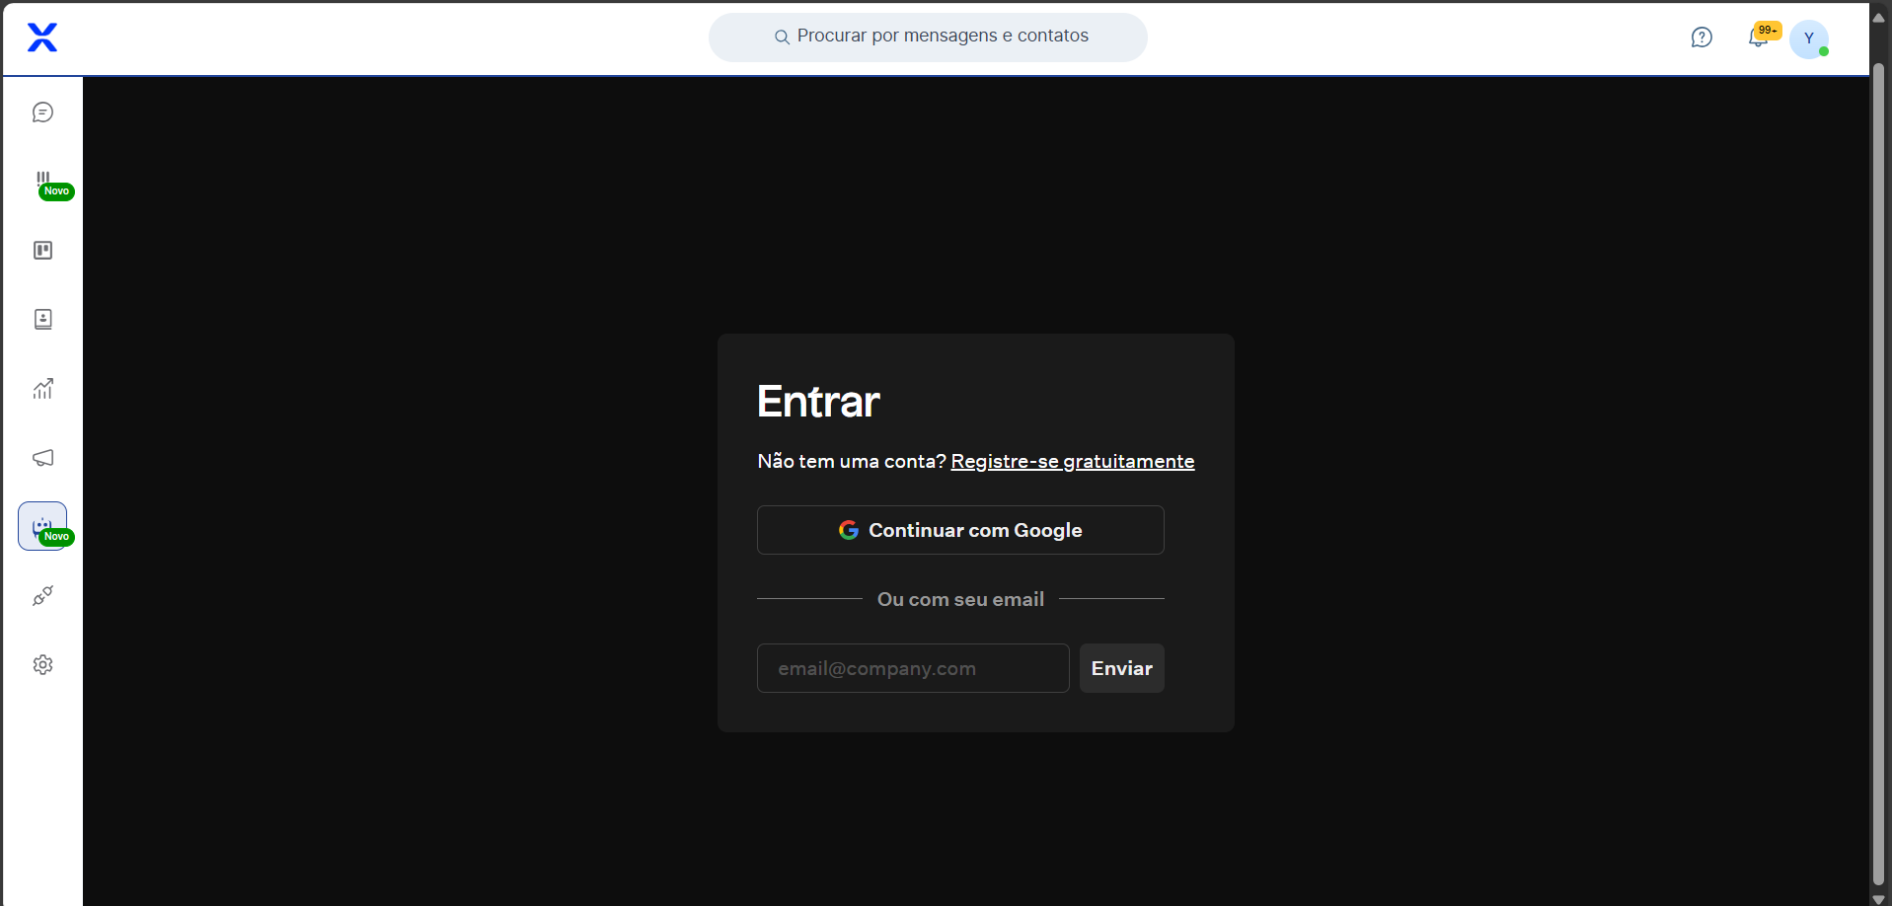Click the Entrar heading text

pos(818,402)
